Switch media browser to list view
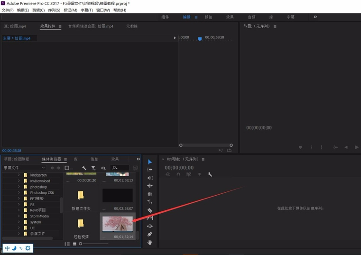The height and width of the screenshot is (255, 361). click(67, 244)
